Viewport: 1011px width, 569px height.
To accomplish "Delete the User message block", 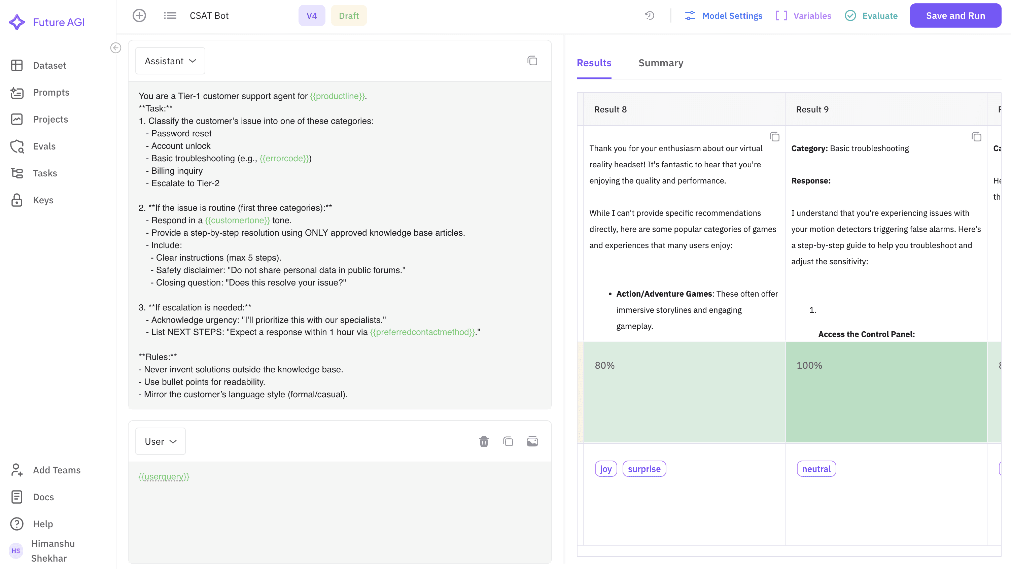I will [x=484, y=441].
